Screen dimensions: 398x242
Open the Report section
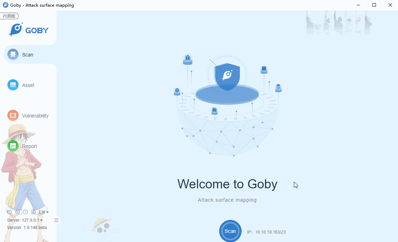point(28,146)
